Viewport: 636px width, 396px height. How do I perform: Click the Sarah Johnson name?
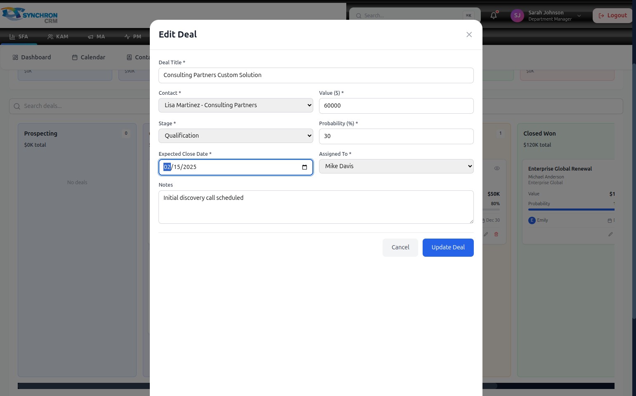coord(546,13)
